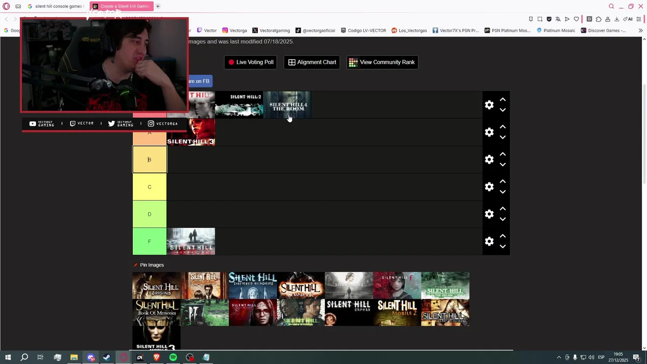
Task: Pick the Silent Hill The Arcade thumbnail
Action: [445, 286]
